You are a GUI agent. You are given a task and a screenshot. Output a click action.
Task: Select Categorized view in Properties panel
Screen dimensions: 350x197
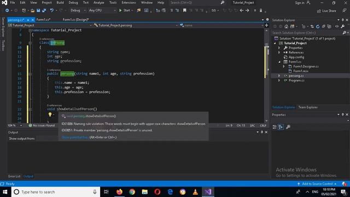[x=275, y=127]
